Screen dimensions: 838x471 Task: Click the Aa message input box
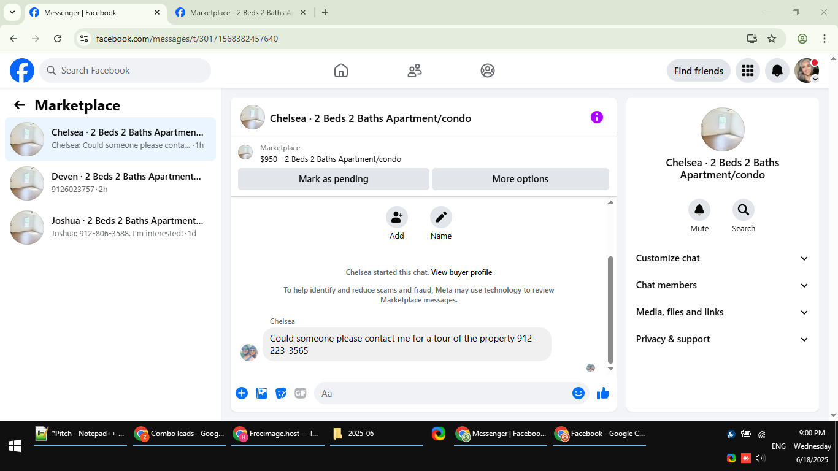(x=452, y=393)
